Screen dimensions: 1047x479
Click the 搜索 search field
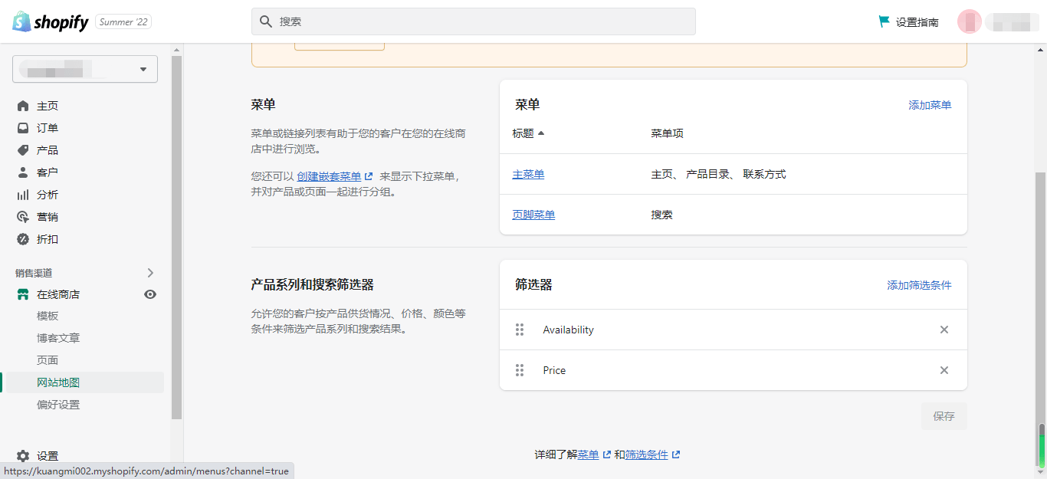click(x=474, y=21)
